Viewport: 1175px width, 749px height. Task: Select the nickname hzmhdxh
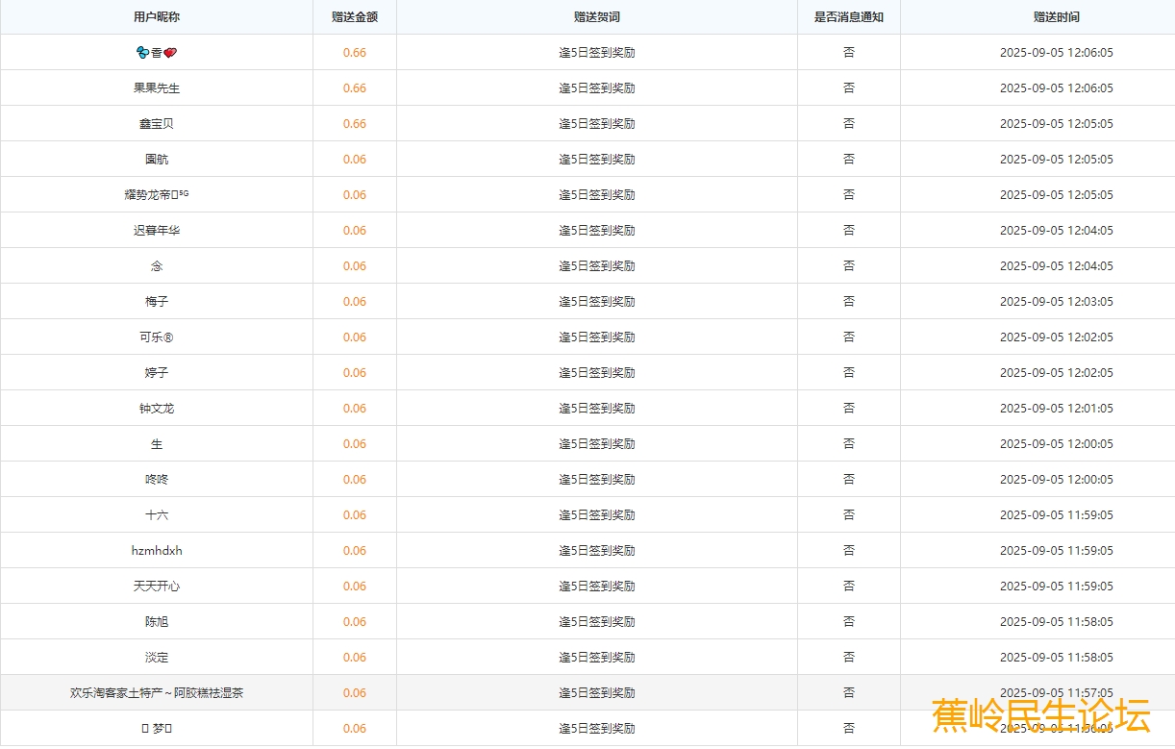(x=157, y=551)
